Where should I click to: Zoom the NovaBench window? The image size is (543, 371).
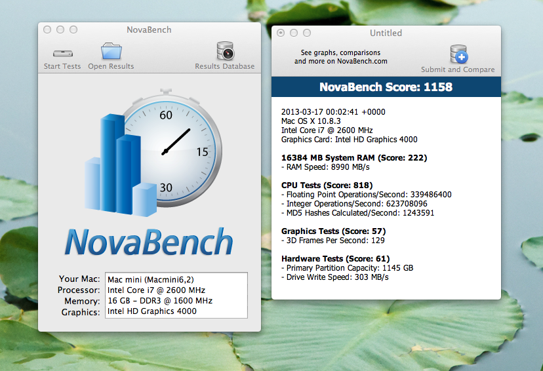[73, 29]
